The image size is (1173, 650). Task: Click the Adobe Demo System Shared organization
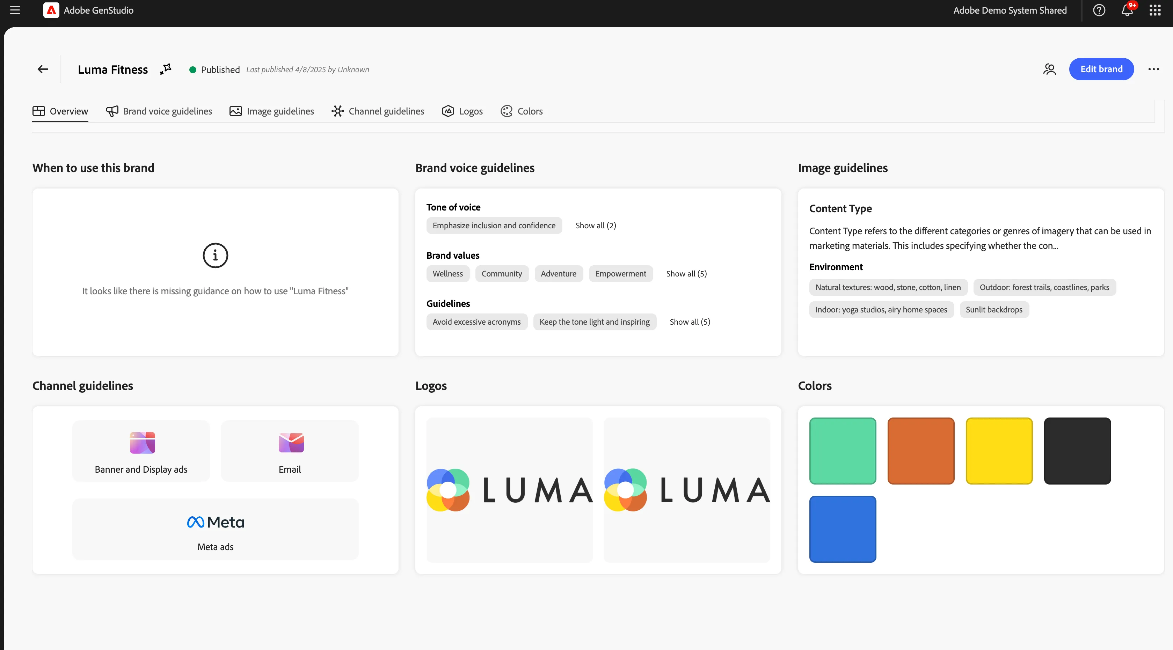[x=1010, y=10]
